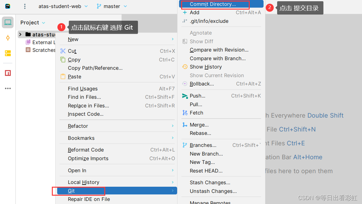The width and height of the screenshot is (362, 204).
Task: Click the green Push arrow icon
Action: click(185, 96)
